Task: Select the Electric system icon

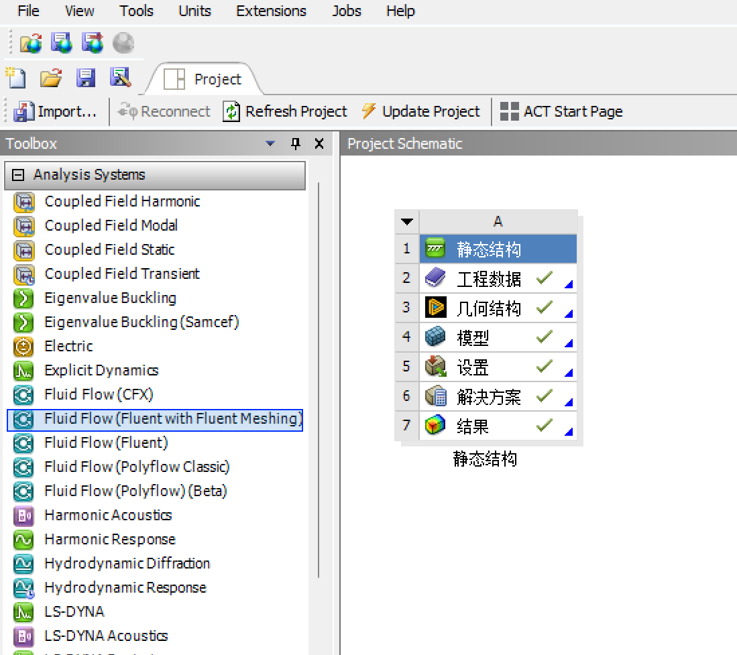Action: [23, 347]
